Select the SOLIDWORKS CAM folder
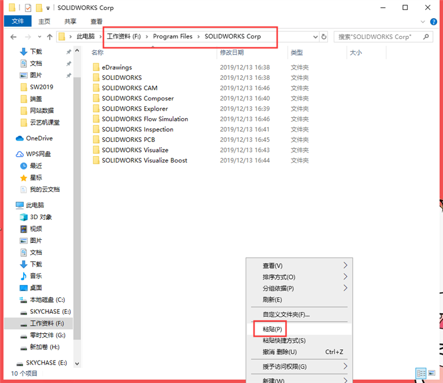 [129, 88]
